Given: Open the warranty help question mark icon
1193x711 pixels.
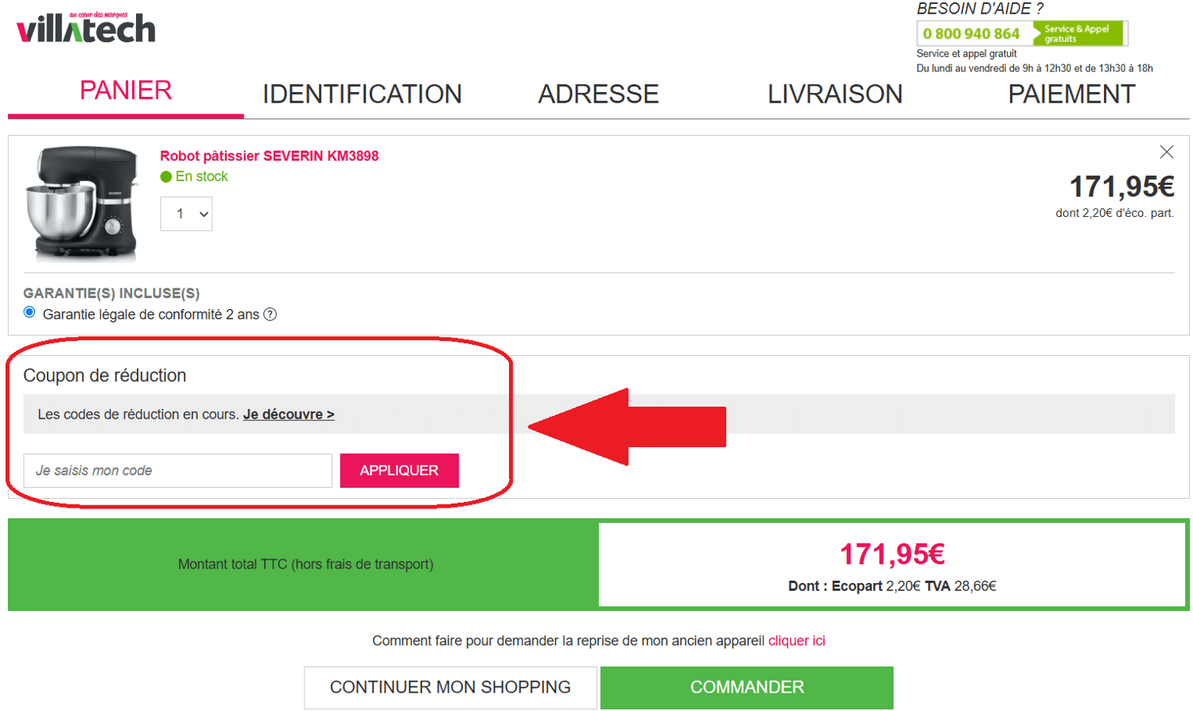Looking at the screenshot, I should click(270, 315).
